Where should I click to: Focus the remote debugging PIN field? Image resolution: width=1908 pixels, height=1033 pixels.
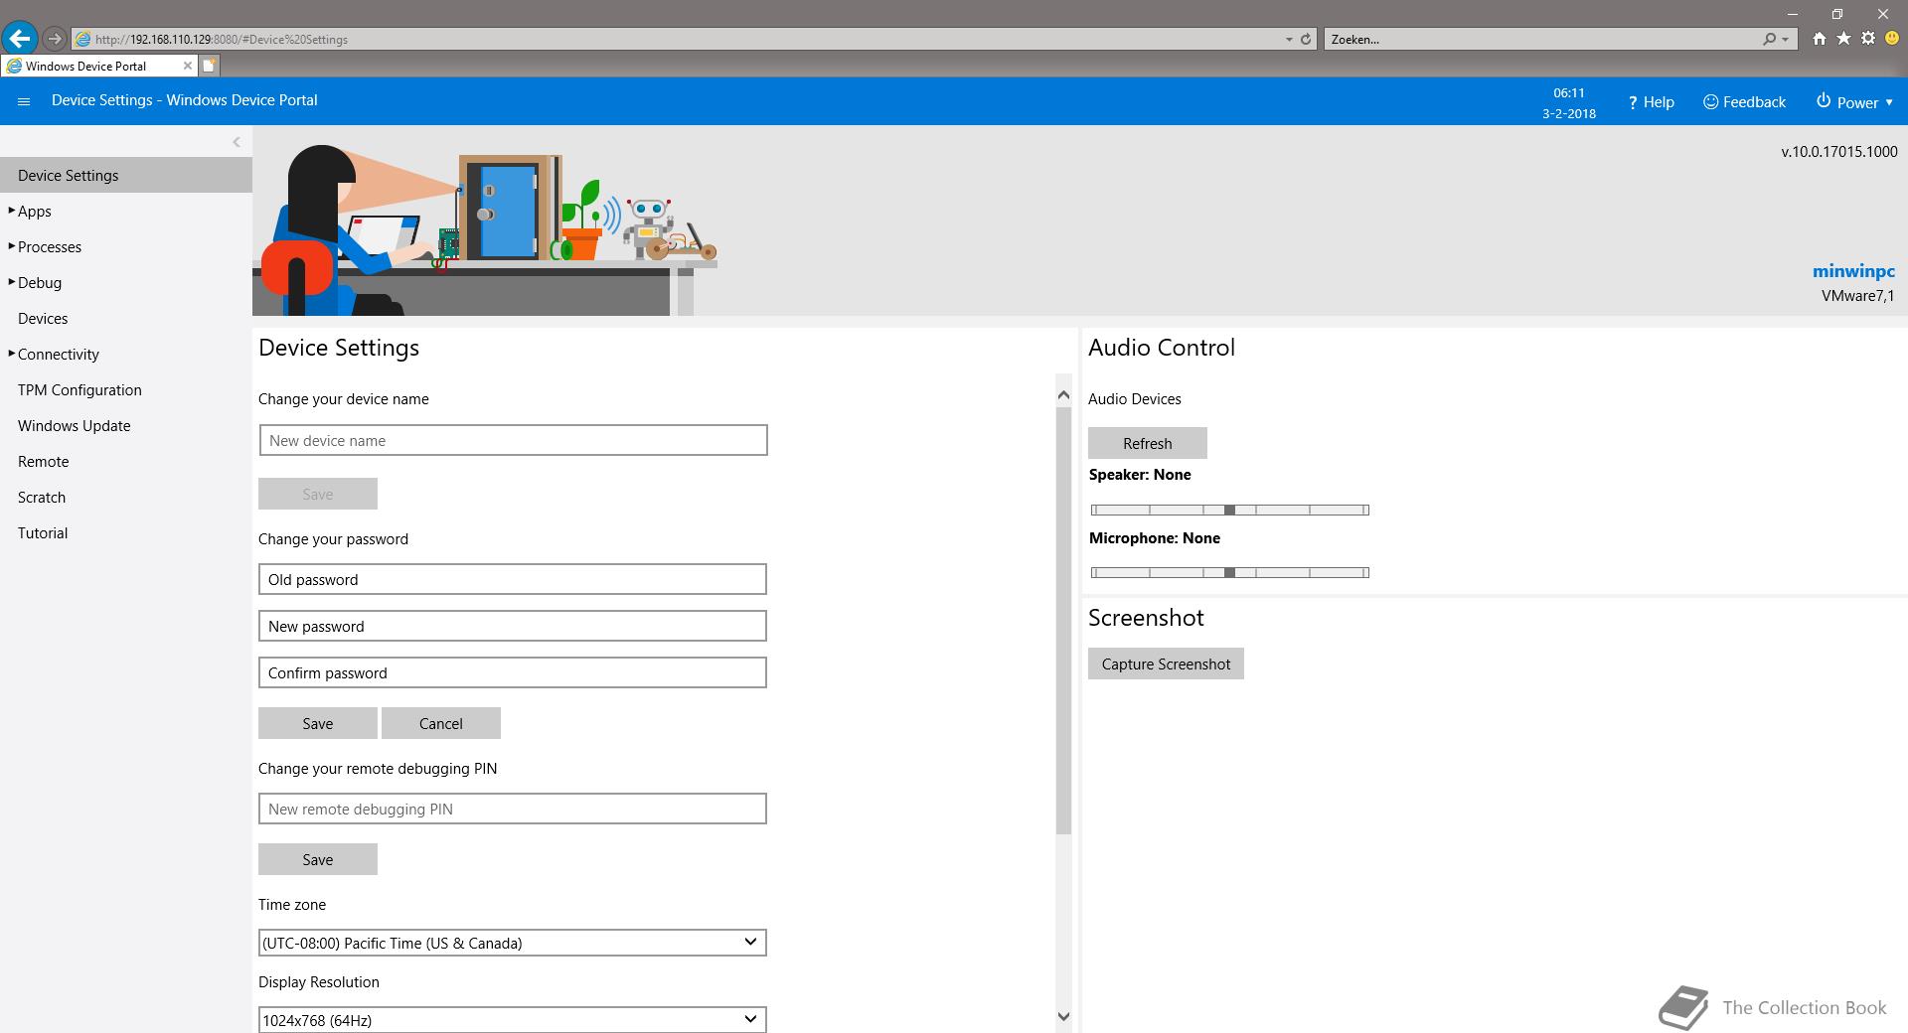[x=513, y=809]
